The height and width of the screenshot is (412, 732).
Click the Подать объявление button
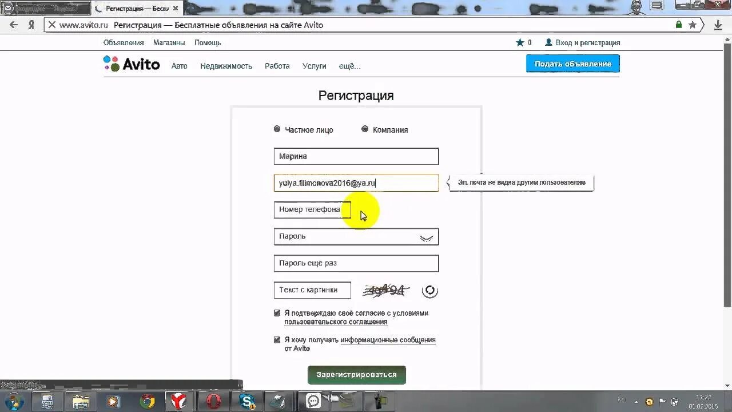[x=573, y=64]
